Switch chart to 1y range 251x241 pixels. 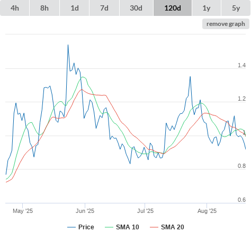tap(207, 8)
